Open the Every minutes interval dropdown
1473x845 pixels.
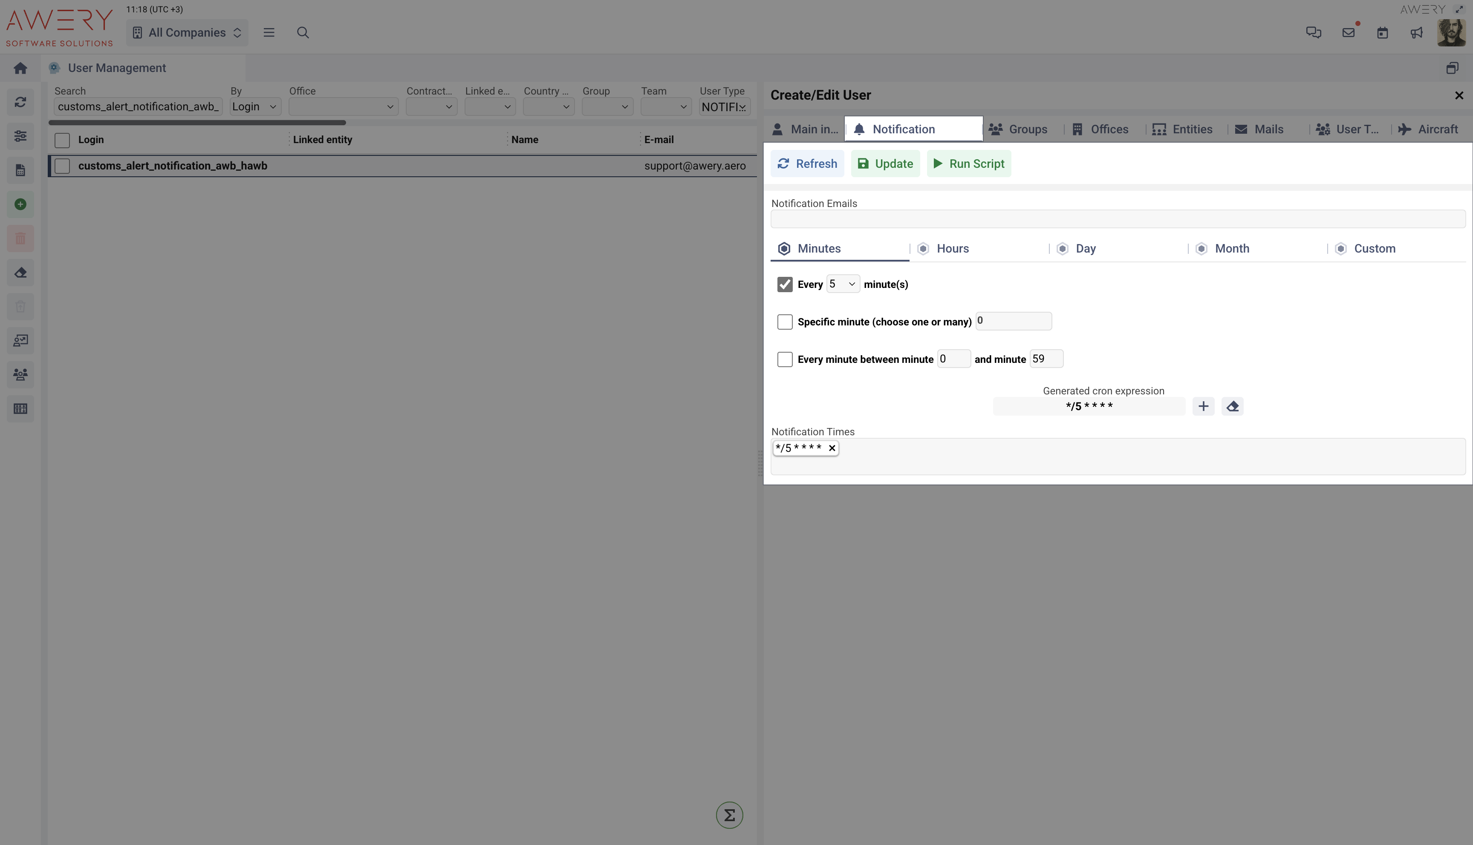click(843, 284)
